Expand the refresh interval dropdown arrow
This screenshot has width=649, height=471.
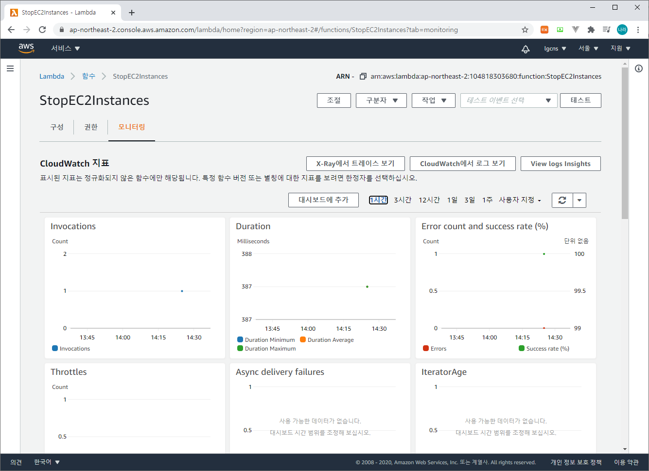coord(579,200)
